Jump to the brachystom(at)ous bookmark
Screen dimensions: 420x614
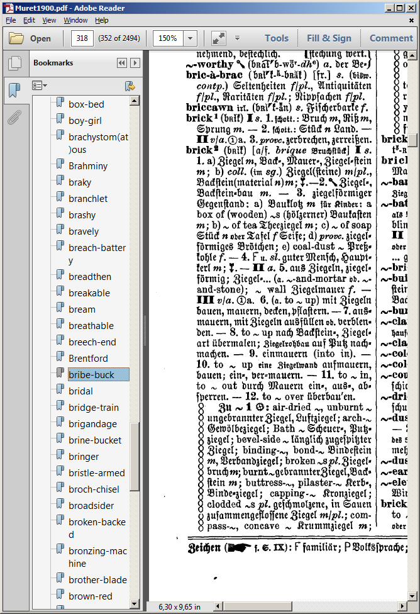(98, 143)
